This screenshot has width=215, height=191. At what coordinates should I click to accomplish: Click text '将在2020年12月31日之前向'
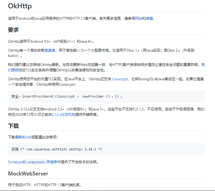[30, 115]
